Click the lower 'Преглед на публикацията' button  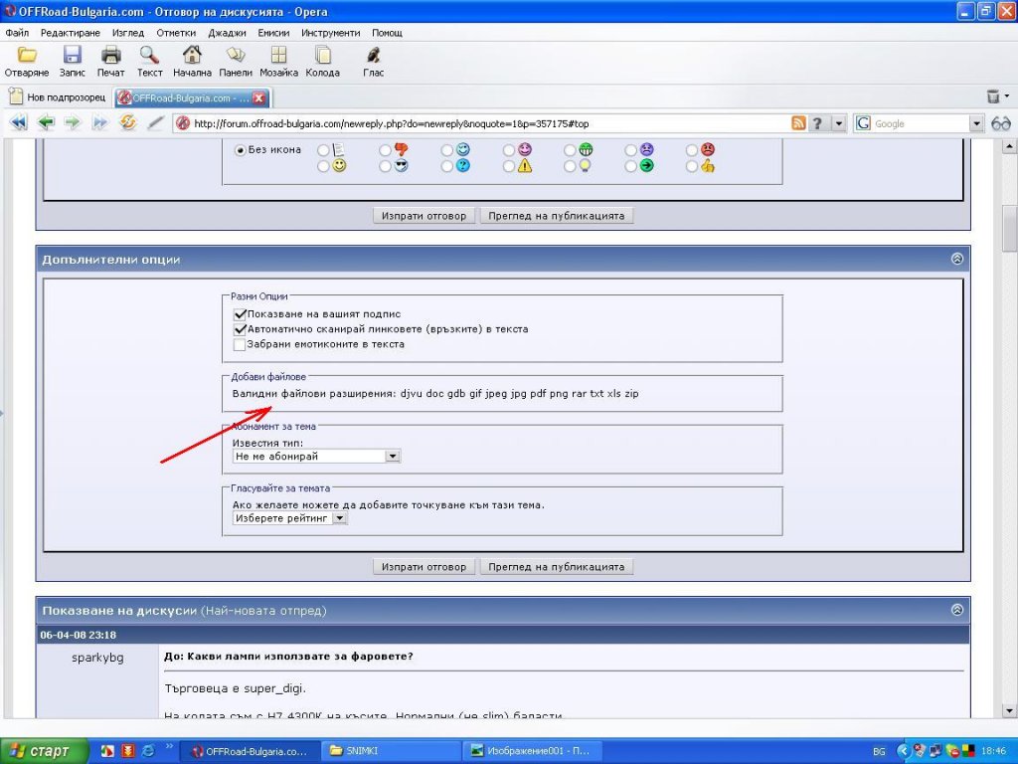coord(557,567)
